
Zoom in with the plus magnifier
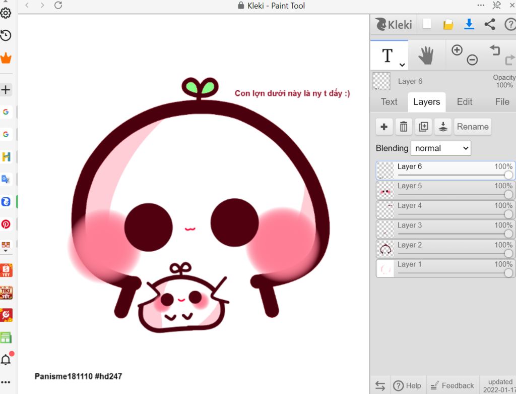[457, 50]
